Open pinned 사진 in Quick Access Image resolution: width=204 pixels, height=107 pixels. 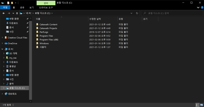pyautogui.click(x=11, y=32)
